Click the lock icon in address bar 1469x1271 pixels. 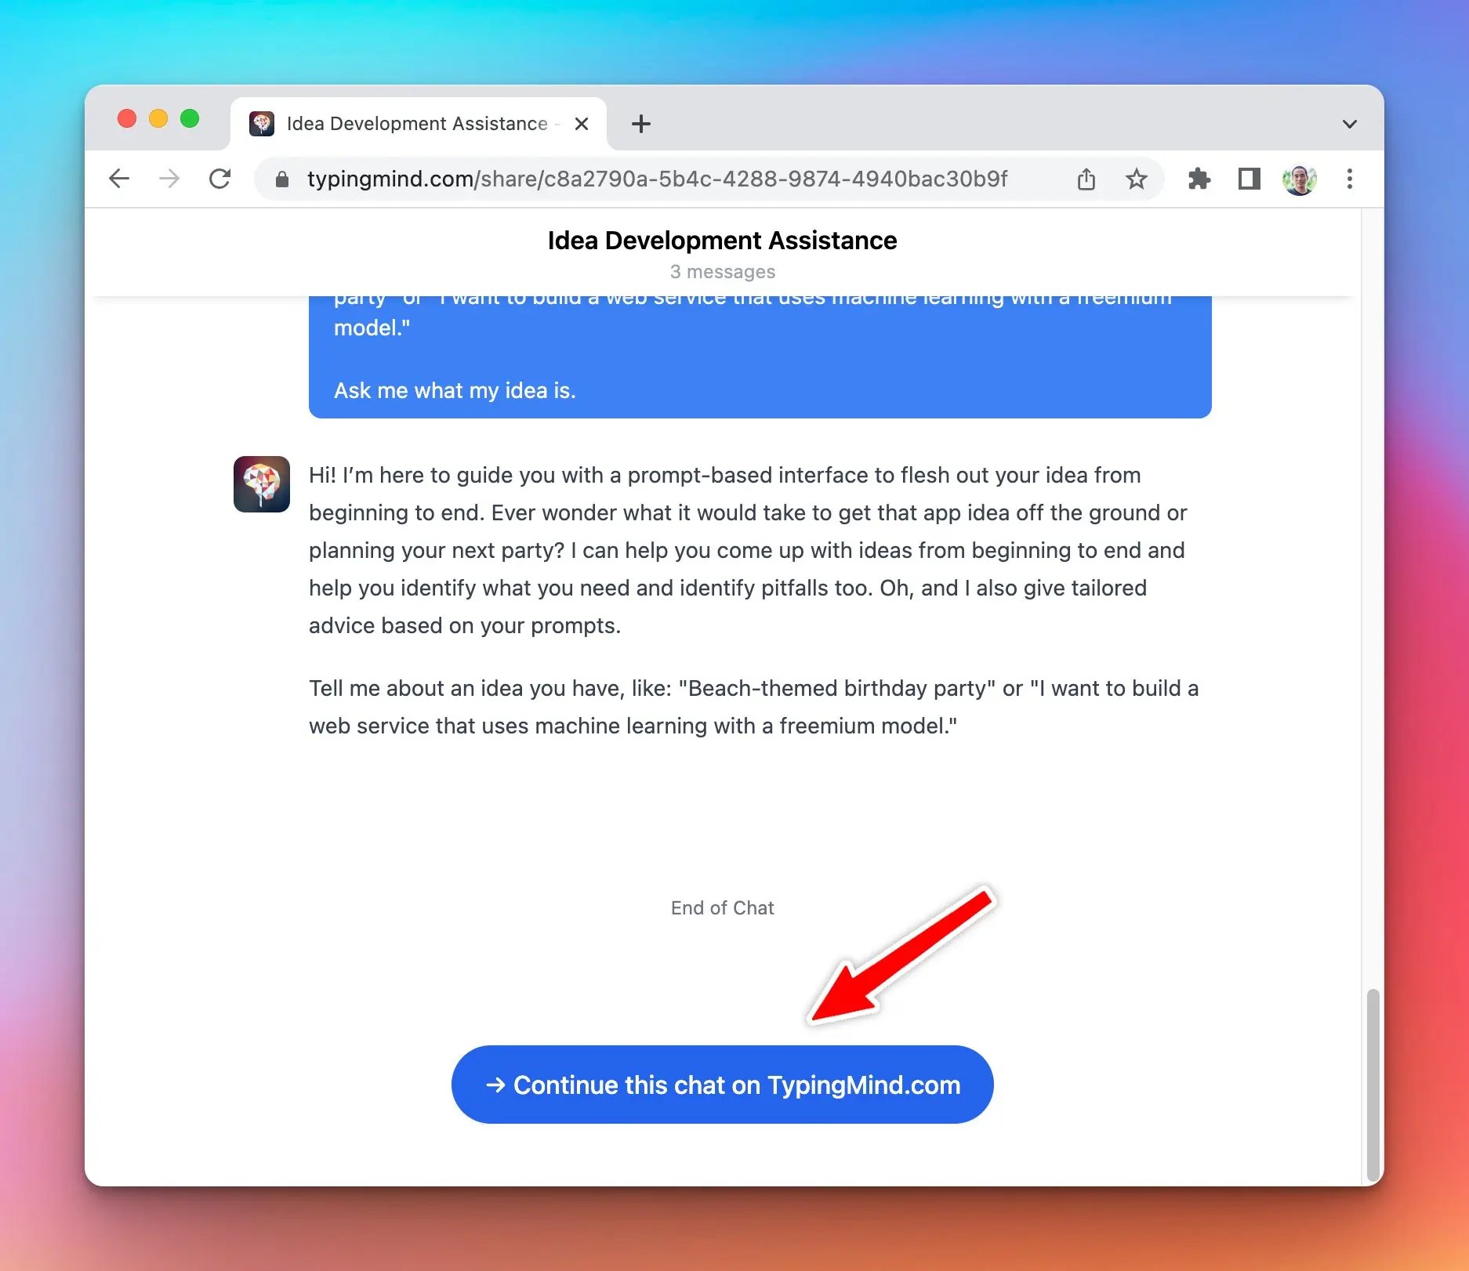click(282, 179)
